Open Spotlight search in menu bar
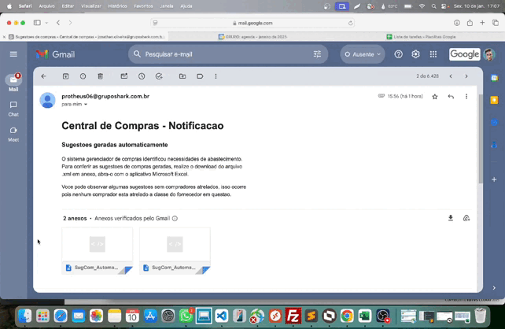 [434, 6]
